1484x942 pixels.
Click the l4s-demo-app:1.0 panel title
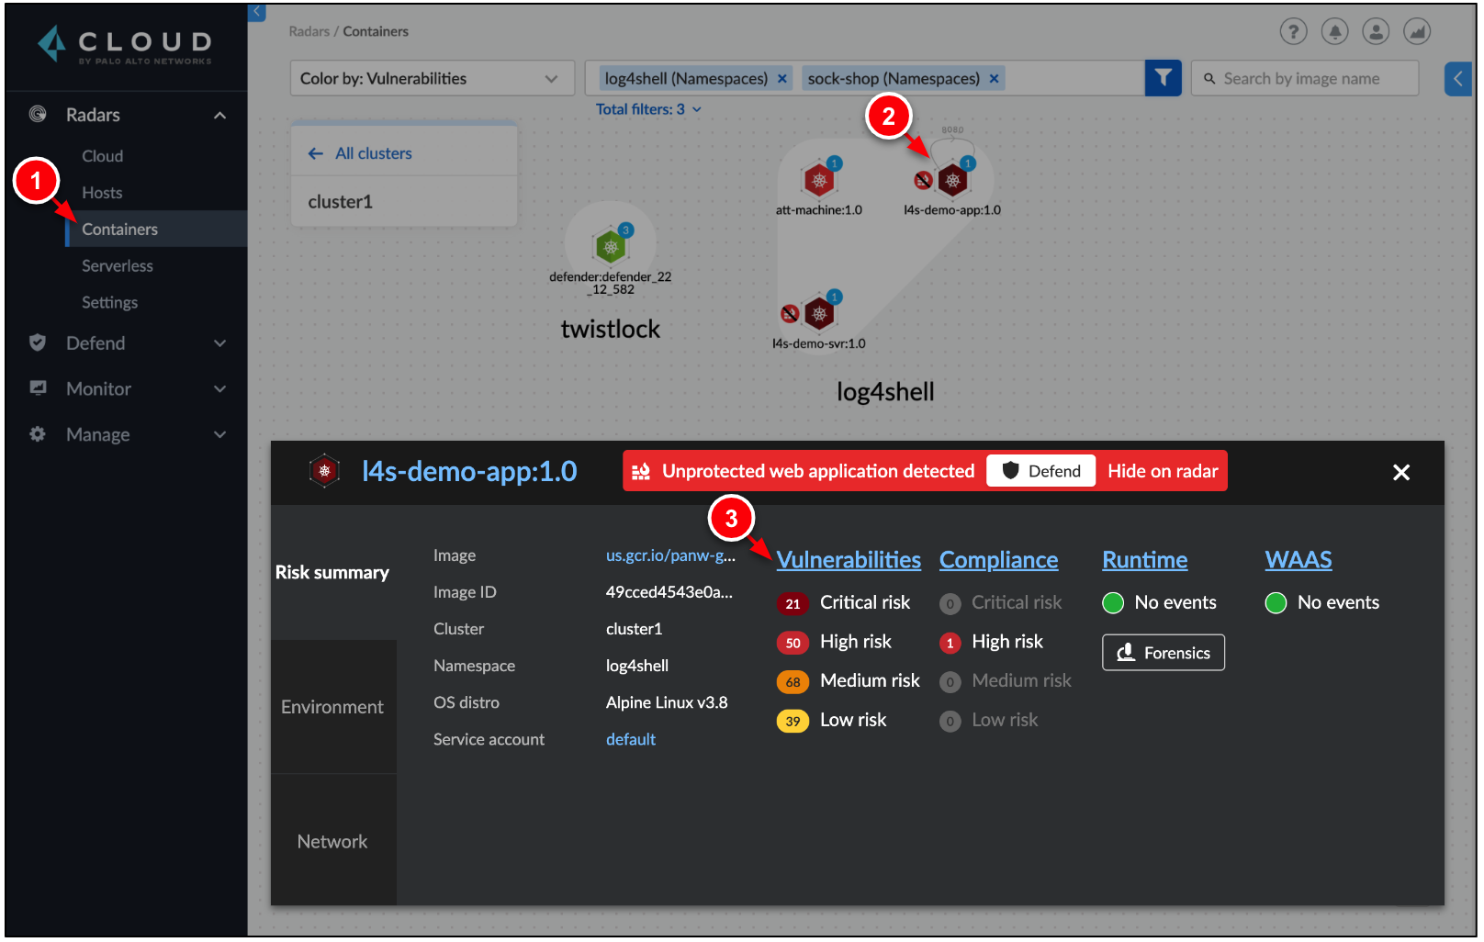pos(469,471)
